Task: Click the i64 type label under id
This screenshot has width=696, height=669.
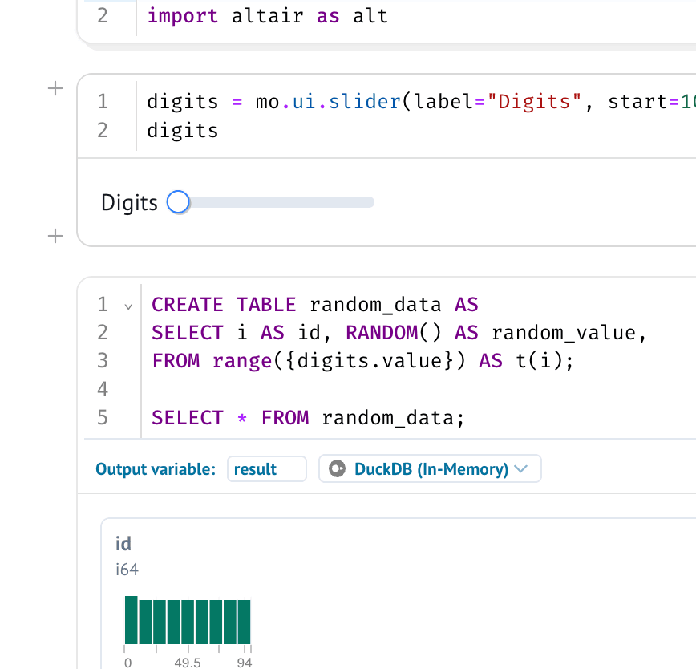Action: (x=125, y=570)
